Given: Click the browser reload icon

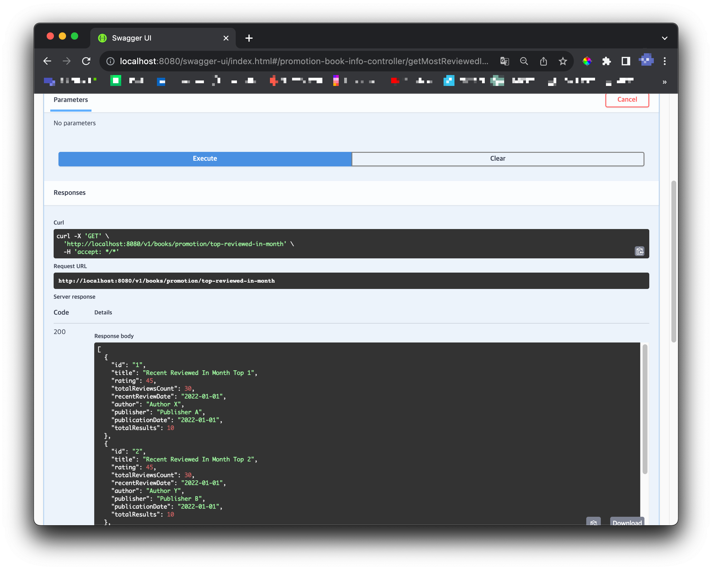Looking at the screenshot, I should click(86, 61).
